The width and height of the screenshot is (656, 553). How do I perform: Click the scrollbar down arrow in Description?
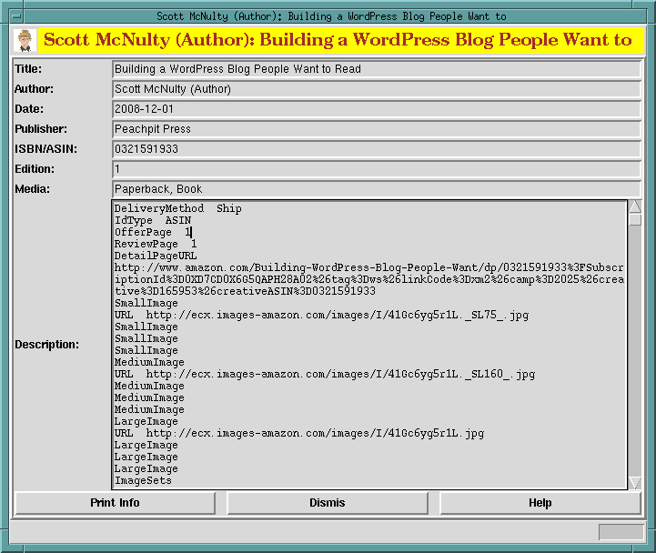[x=635, y=483]
